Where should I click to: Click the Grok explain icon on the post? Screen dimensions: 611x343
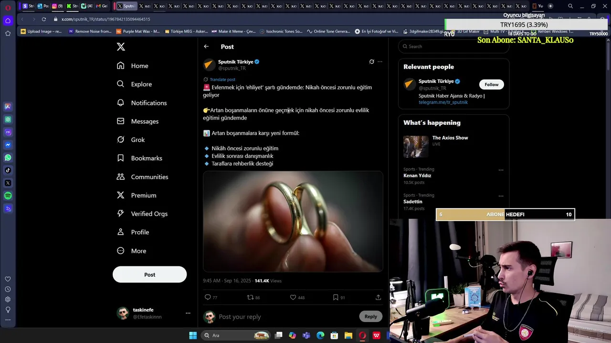coord(371,61)
